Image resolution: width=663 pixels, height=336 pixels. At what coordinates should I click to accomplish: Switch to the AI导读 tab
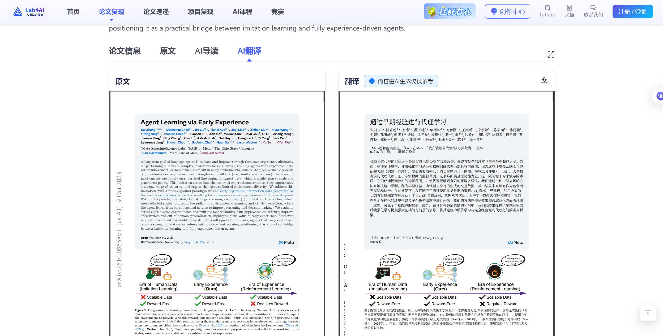coord(207,51)
